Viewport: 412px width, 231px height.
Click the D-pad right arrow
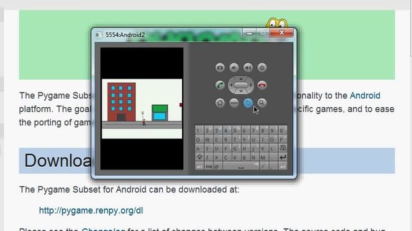[x=251, y=85]
